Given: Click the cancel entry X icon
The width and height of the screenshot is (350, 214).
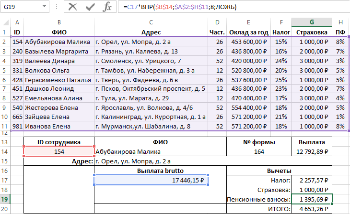Looking at the screenshot, I should (73, 7).
